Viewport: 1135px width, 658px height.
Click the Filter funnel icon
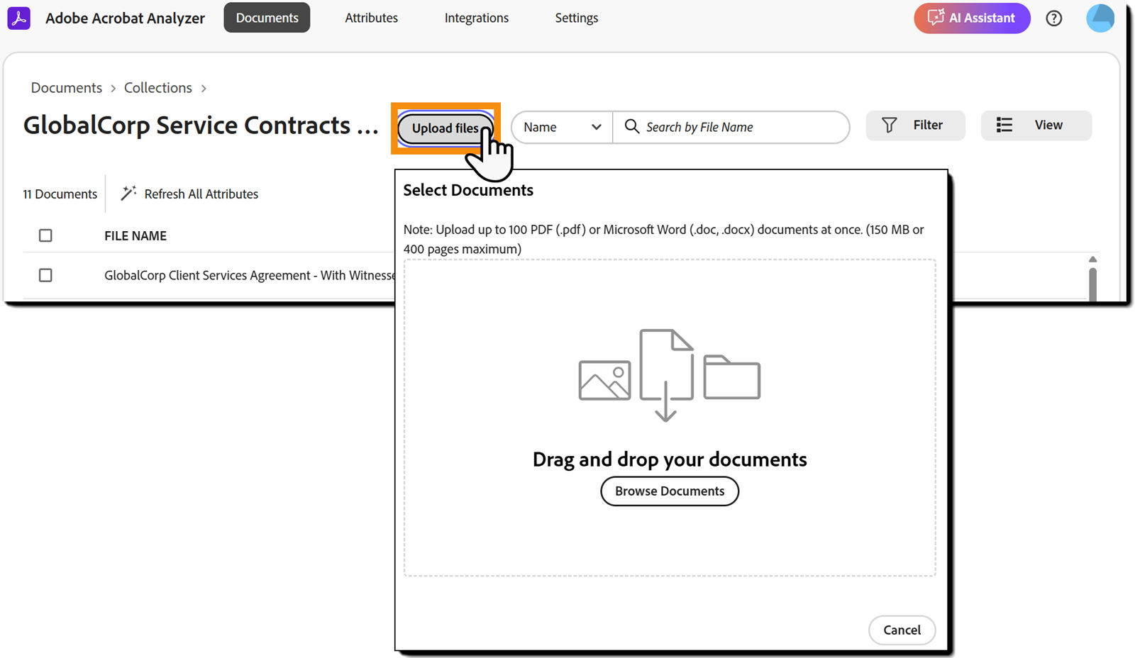click(x=890, y=125)
